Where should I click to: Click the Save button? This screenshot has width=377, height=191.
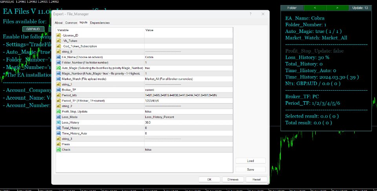tap(251, 169)
